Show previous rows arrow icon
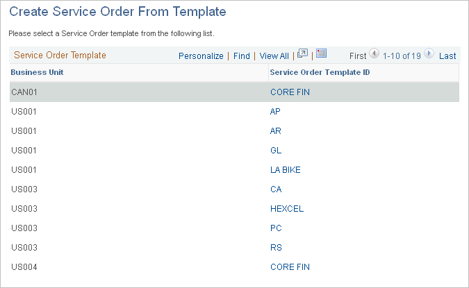This screenshot has height=288, width=469. click(x=374, y=53)
